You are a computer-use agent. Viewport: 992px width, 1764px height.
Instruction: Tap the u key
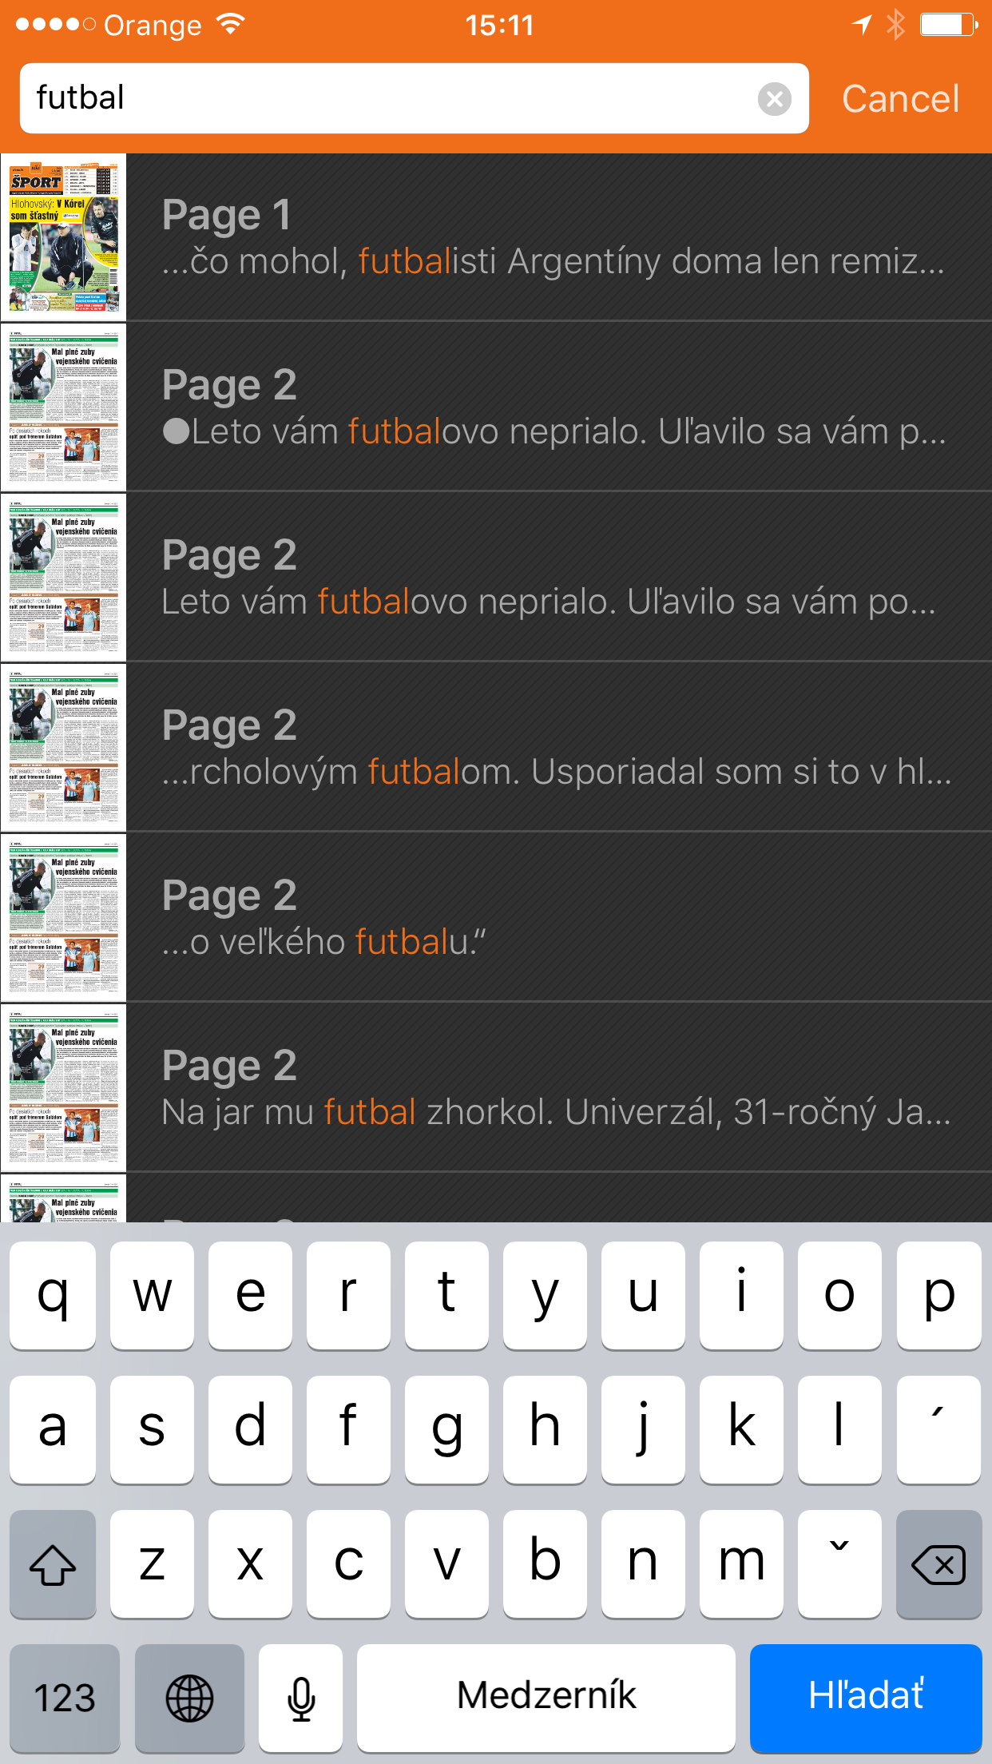643,1295
